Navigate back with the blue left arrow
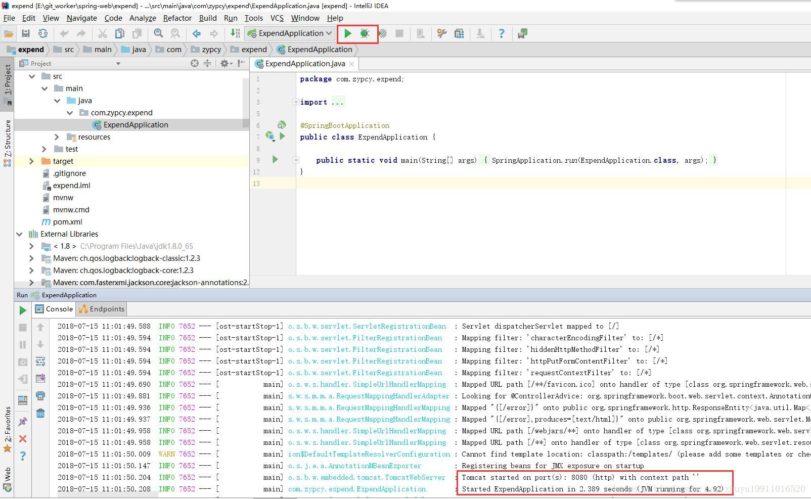 [x=197, y=33]
